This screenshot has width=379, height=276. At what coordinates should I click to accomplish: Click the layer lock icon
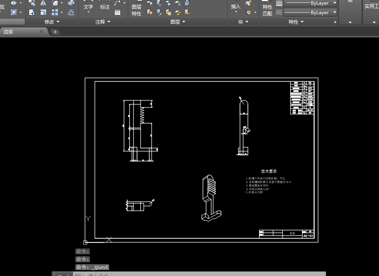tap(177, 3)
